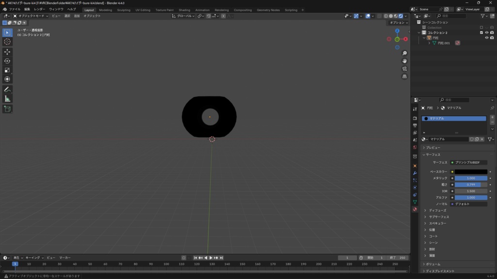497x279 pixels.
Task: Expand the プレビュー panel
Action: coord(433,148)
